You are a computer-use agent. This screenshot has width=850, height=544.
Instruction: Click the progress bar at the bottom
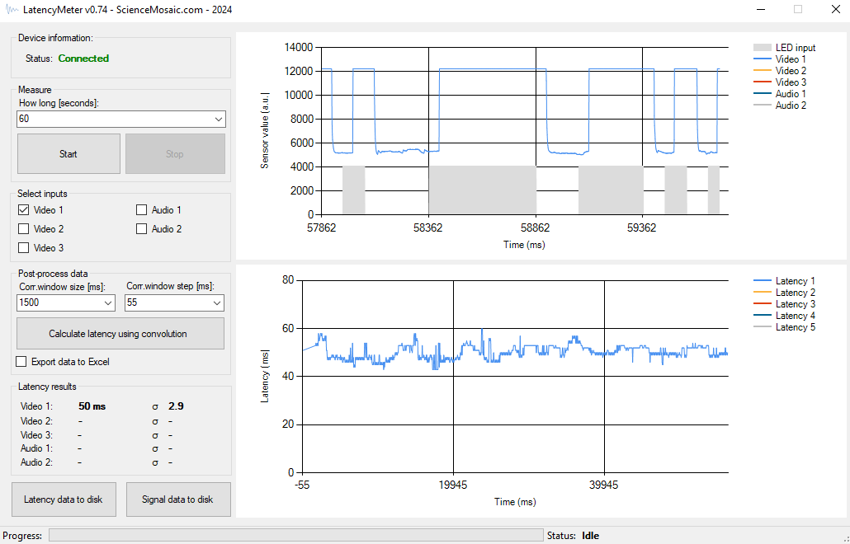pos(296,535)
